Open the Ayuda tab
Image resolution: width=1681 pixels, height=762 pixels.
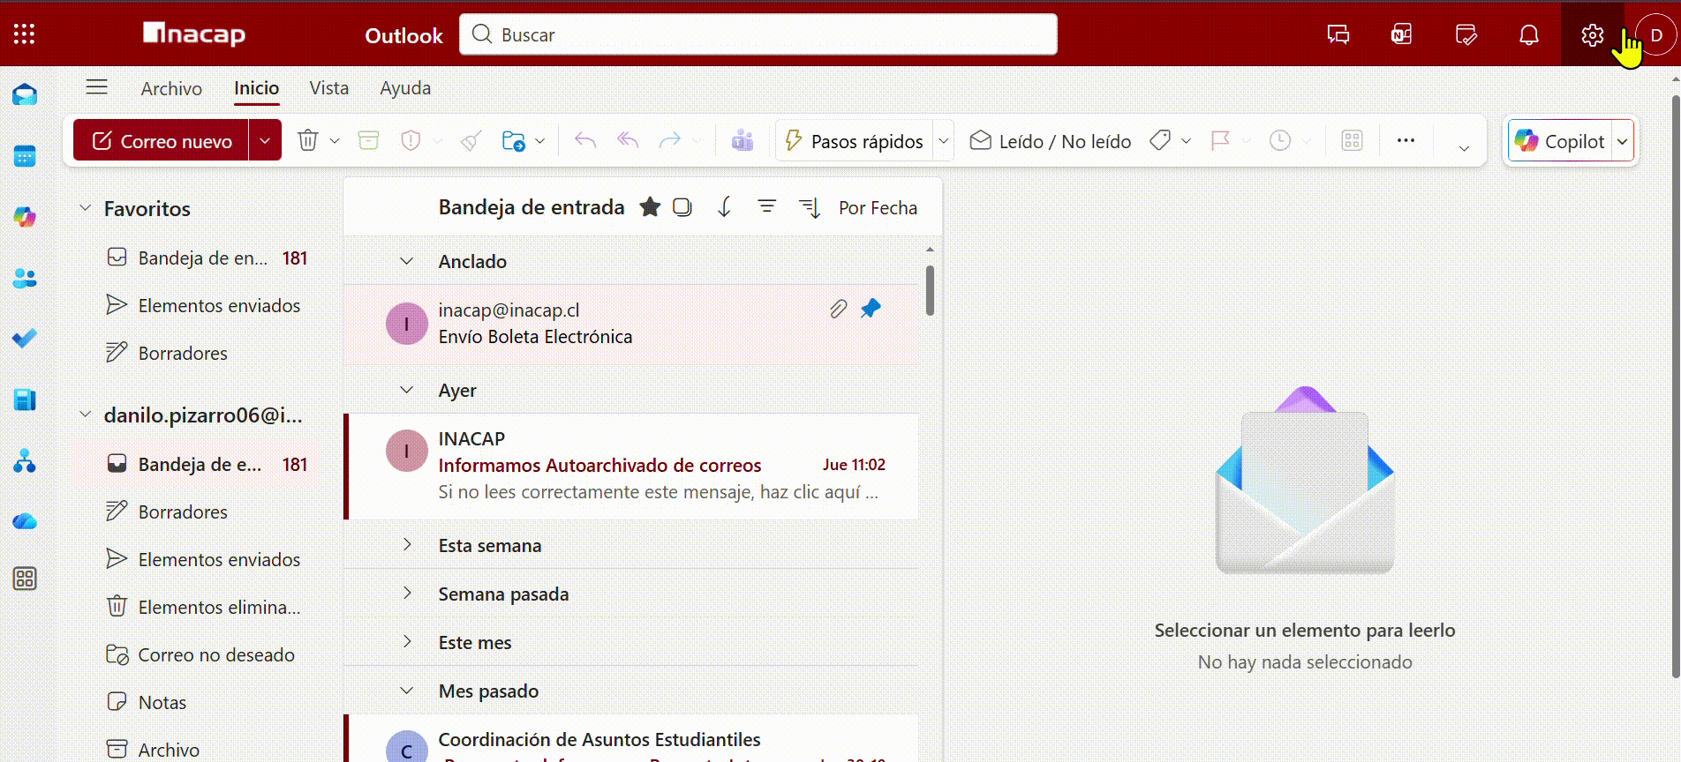(405, 88)
